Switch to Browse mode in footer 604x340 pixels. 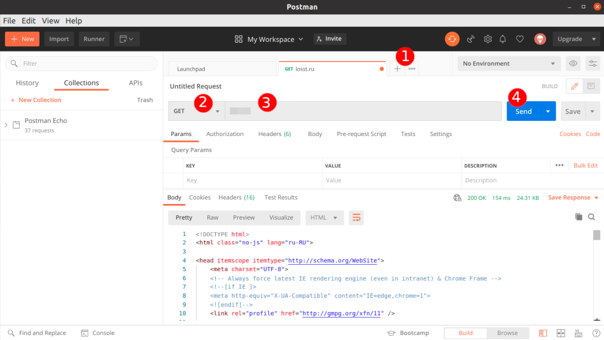tap(507, 333)
